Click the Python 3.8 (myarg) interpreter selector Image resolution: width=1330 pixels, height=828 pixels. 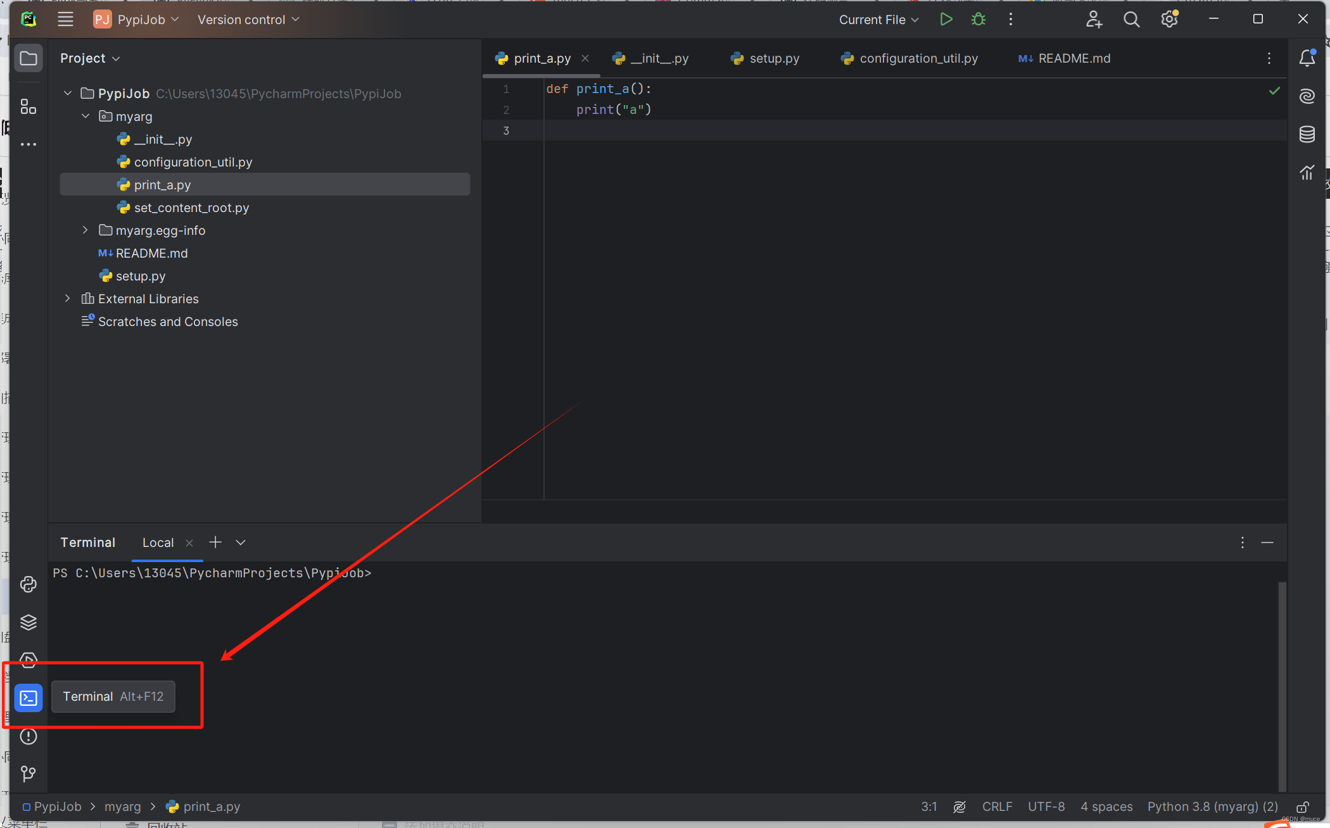(x=1212, y=807)
